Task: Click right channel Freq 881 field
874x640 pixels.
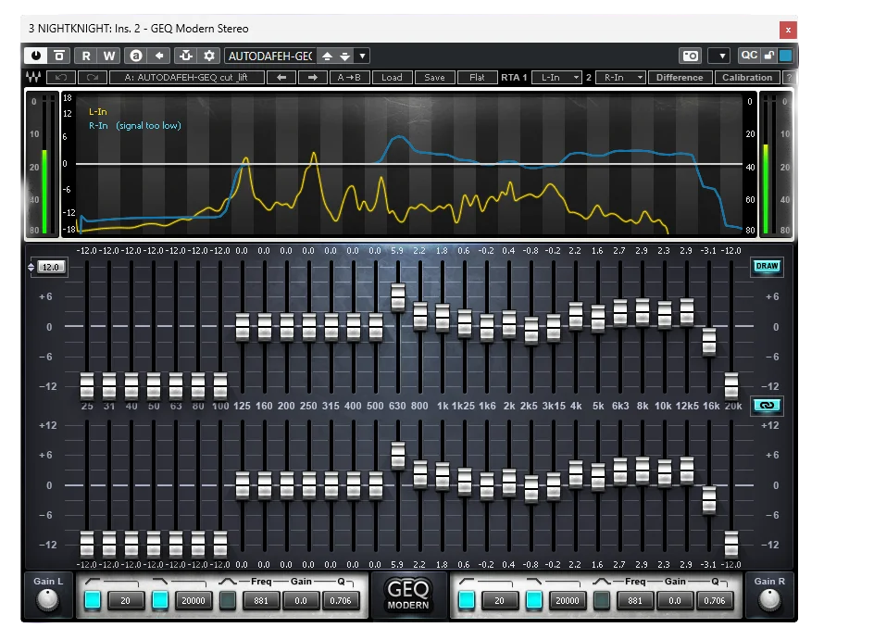Action: tap(635, 600)
